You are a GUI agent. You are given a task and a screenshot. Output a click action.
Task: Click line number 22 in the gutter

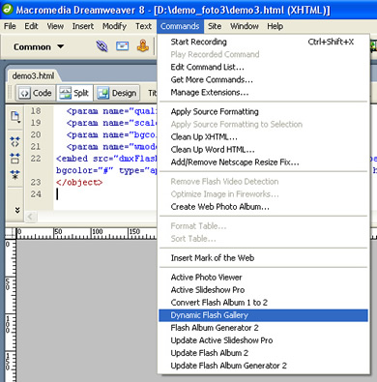pos(36,159)
